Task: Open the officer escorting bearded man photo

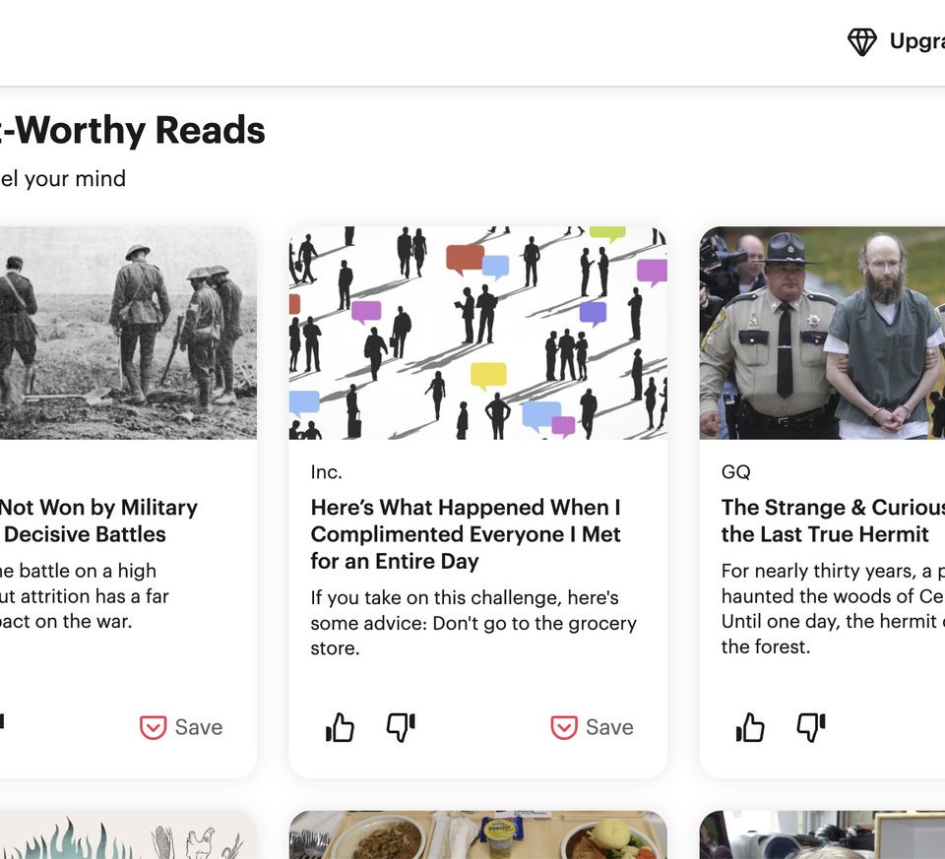Action: pos(822,333)
